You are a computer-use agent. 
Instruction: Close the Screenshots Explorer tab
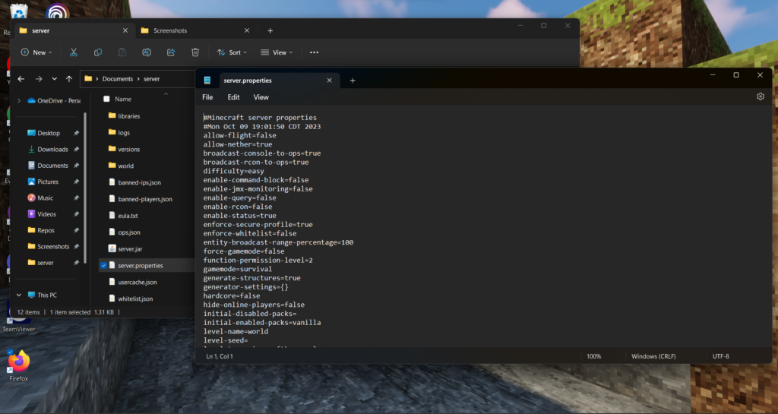247,30
